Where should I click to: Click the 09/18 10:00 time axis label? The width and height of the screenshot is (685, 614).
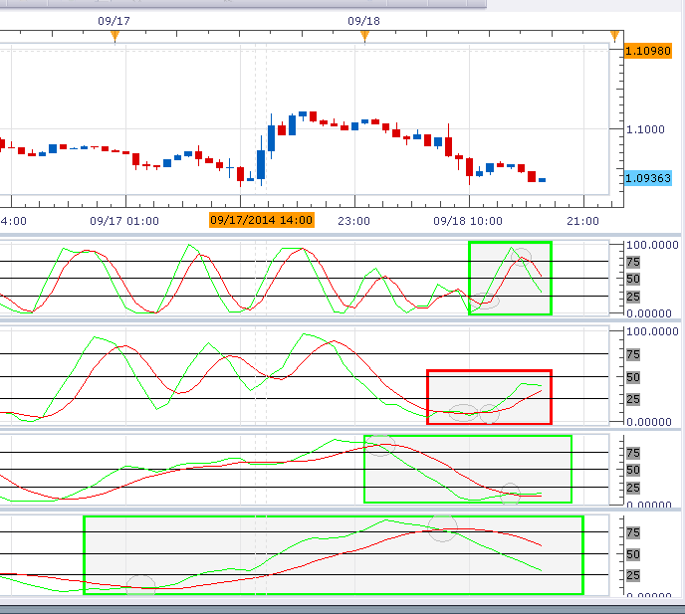pyautogui.click(x=468, y=221)
